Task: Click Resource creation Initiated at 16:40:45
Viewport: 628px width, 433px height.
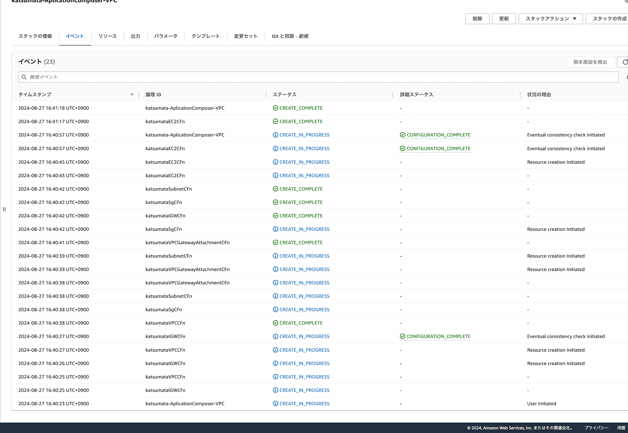Action: pos(556,162)
